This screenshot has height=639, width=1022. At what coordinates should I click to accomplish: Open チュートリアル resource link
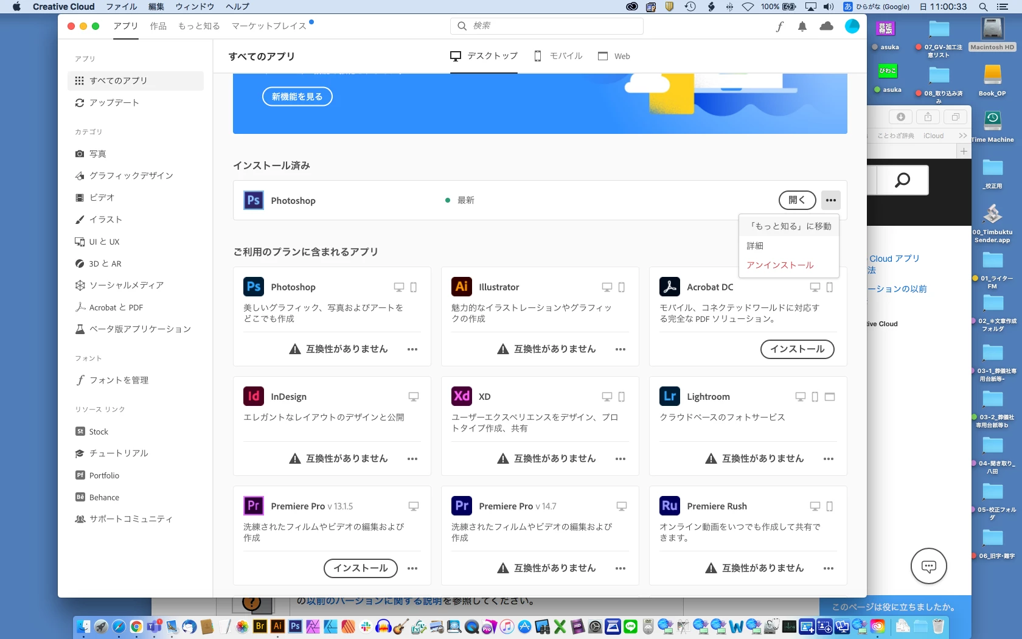pyautogui.click(x=135, y=453)
